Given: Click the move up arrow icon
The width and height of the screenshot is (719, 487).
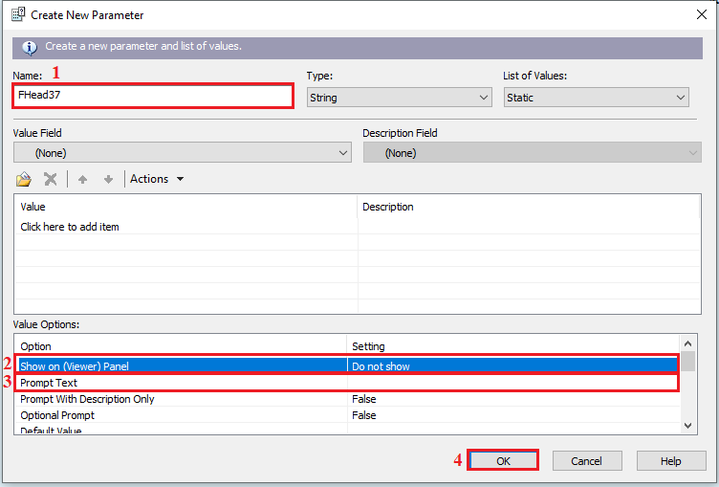Looking at the screenshot, I should [x=83, y=179].
